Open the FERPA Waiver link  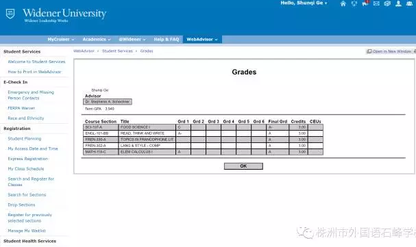click(x=21, y=108)
